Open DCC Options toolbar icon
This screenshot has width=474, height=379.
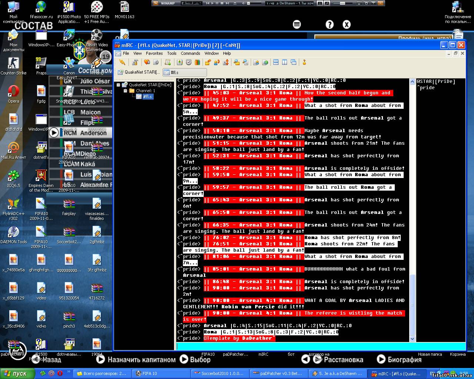[226, 62]
